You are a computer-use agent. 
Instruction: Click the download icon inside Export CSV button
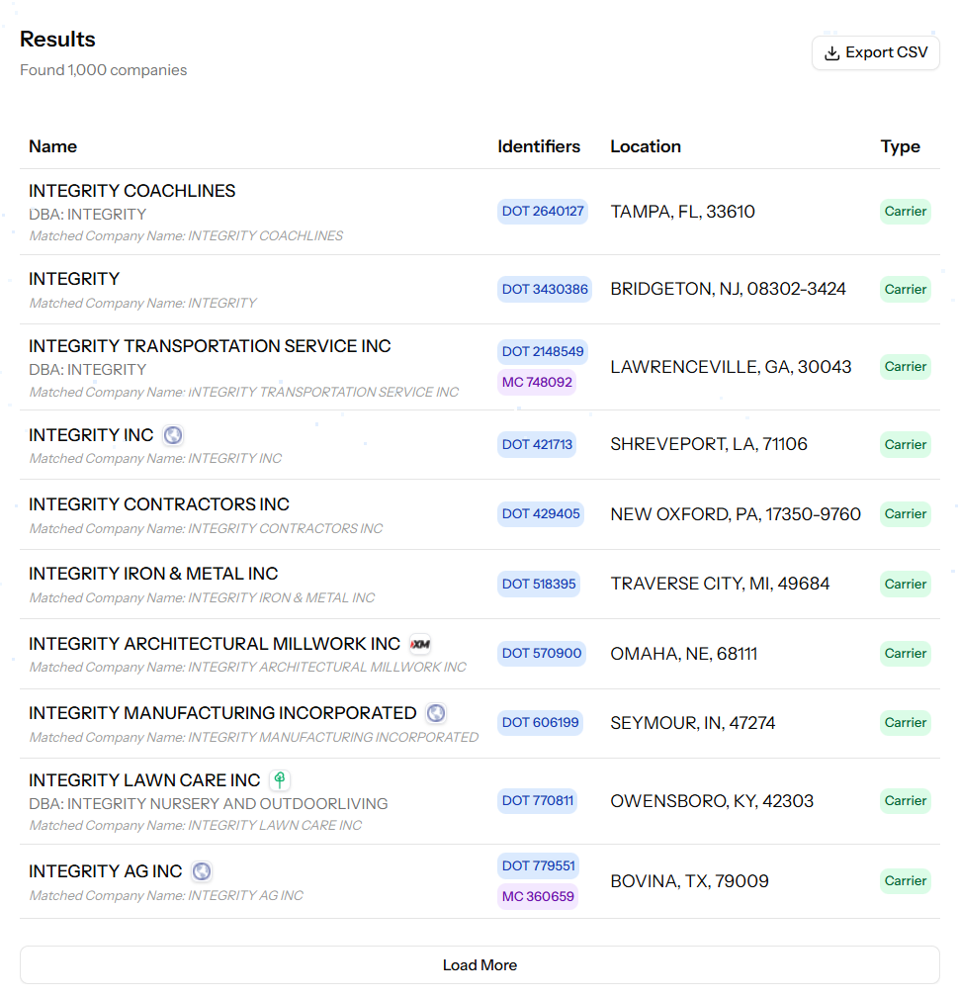(x=829, y=52)
